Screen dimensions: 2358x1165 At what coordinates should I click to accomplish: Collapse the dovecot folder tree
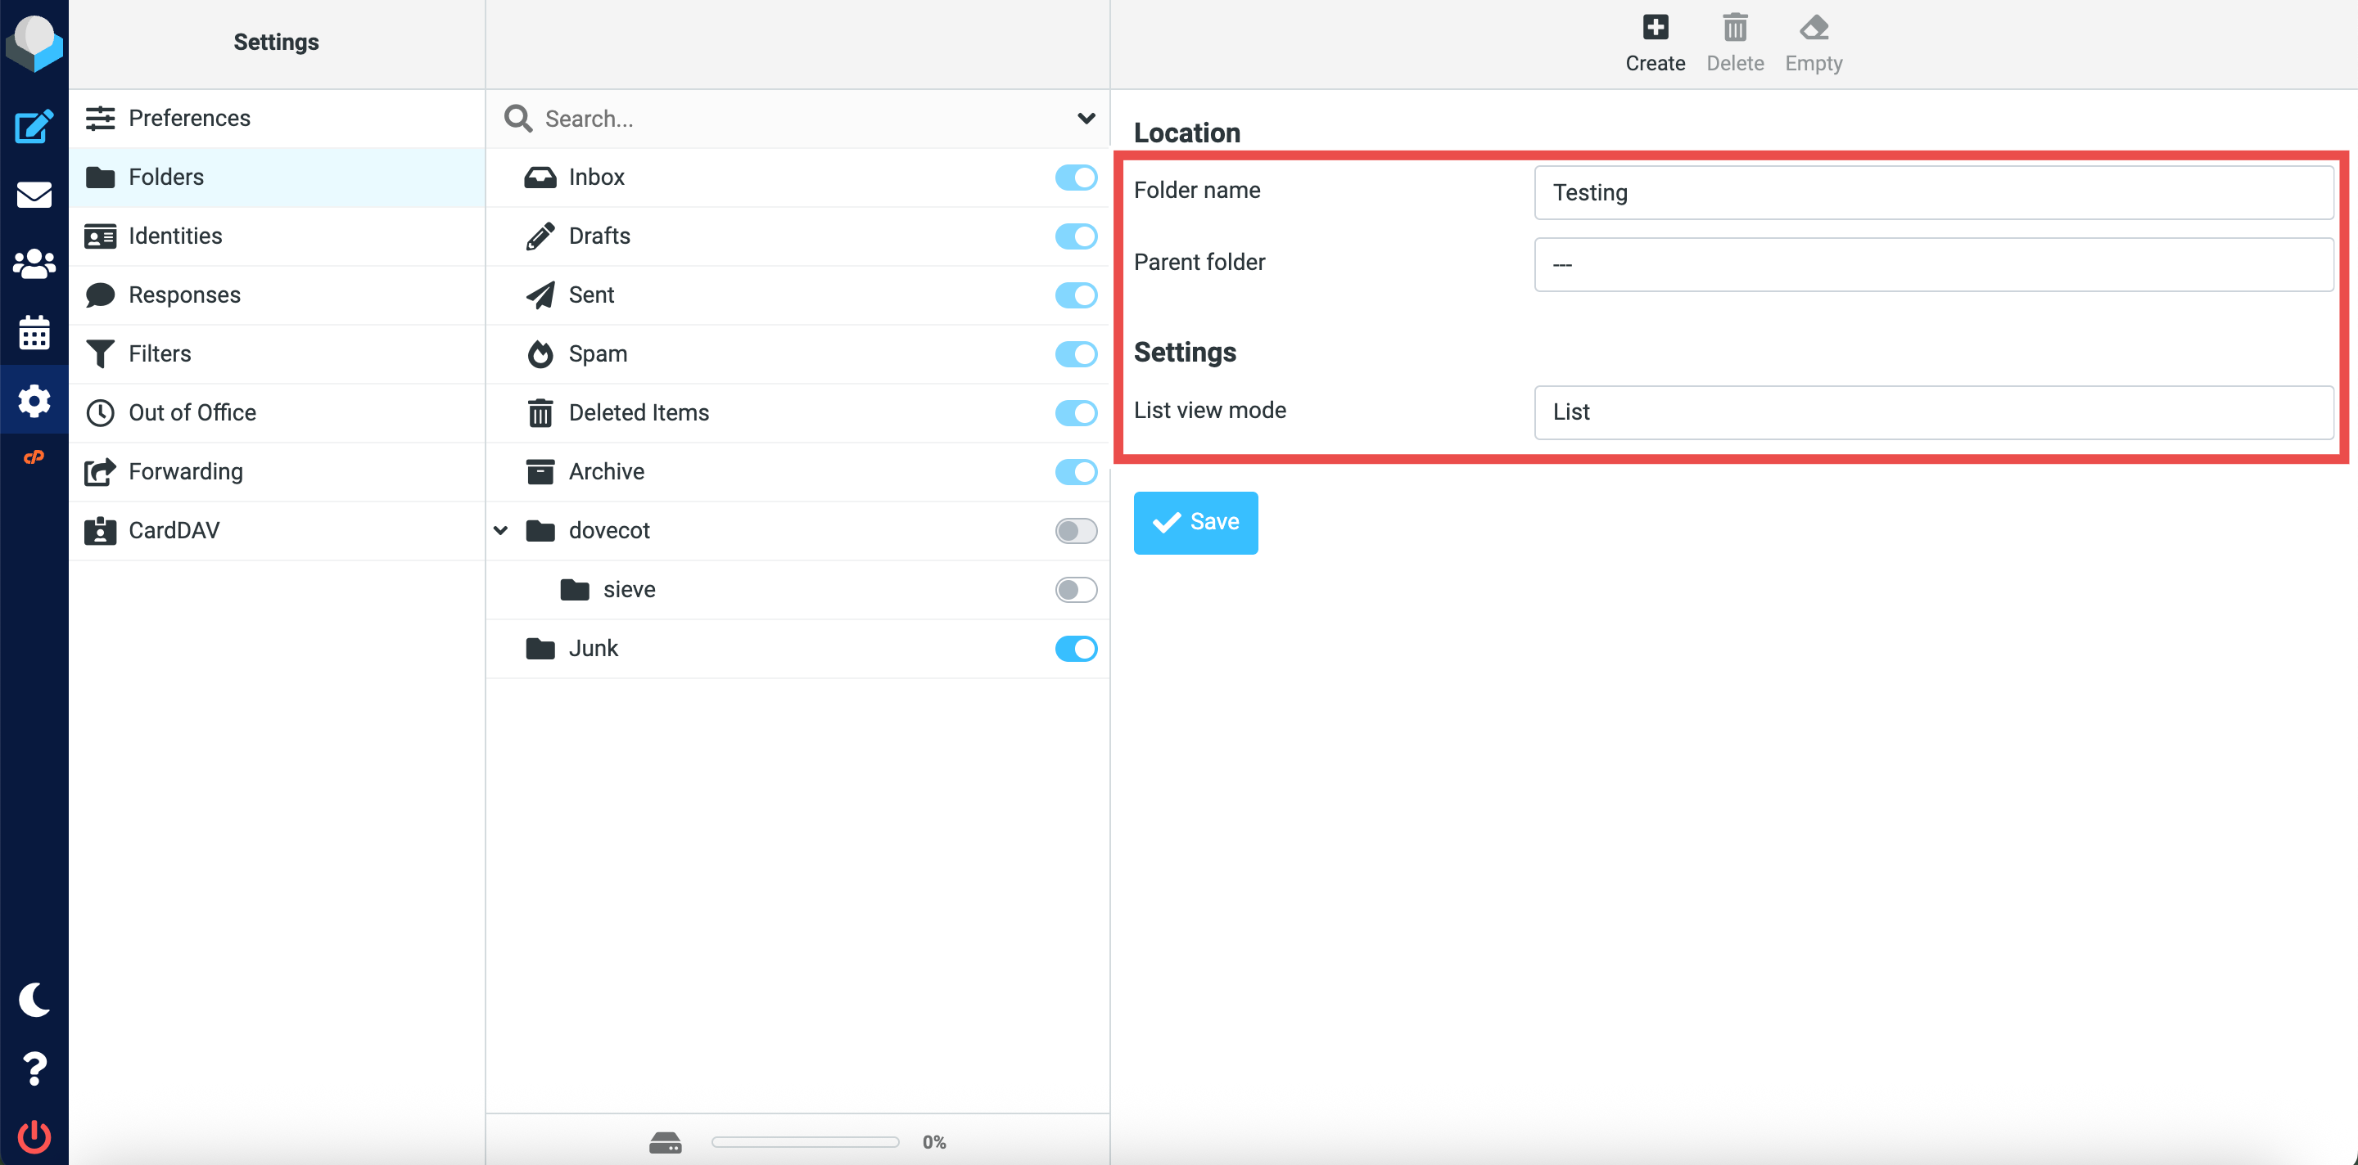pos(501,530)
